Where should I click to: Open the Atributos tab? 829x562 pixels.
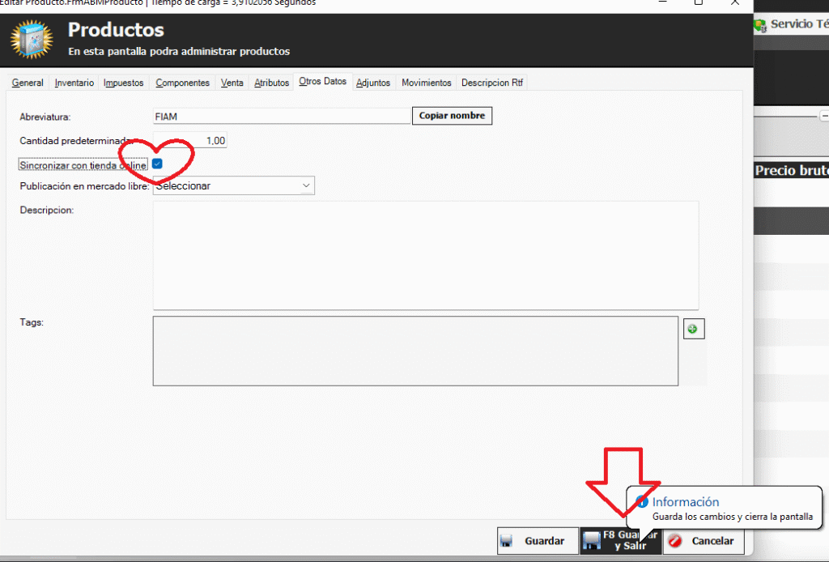pos(271,83)
